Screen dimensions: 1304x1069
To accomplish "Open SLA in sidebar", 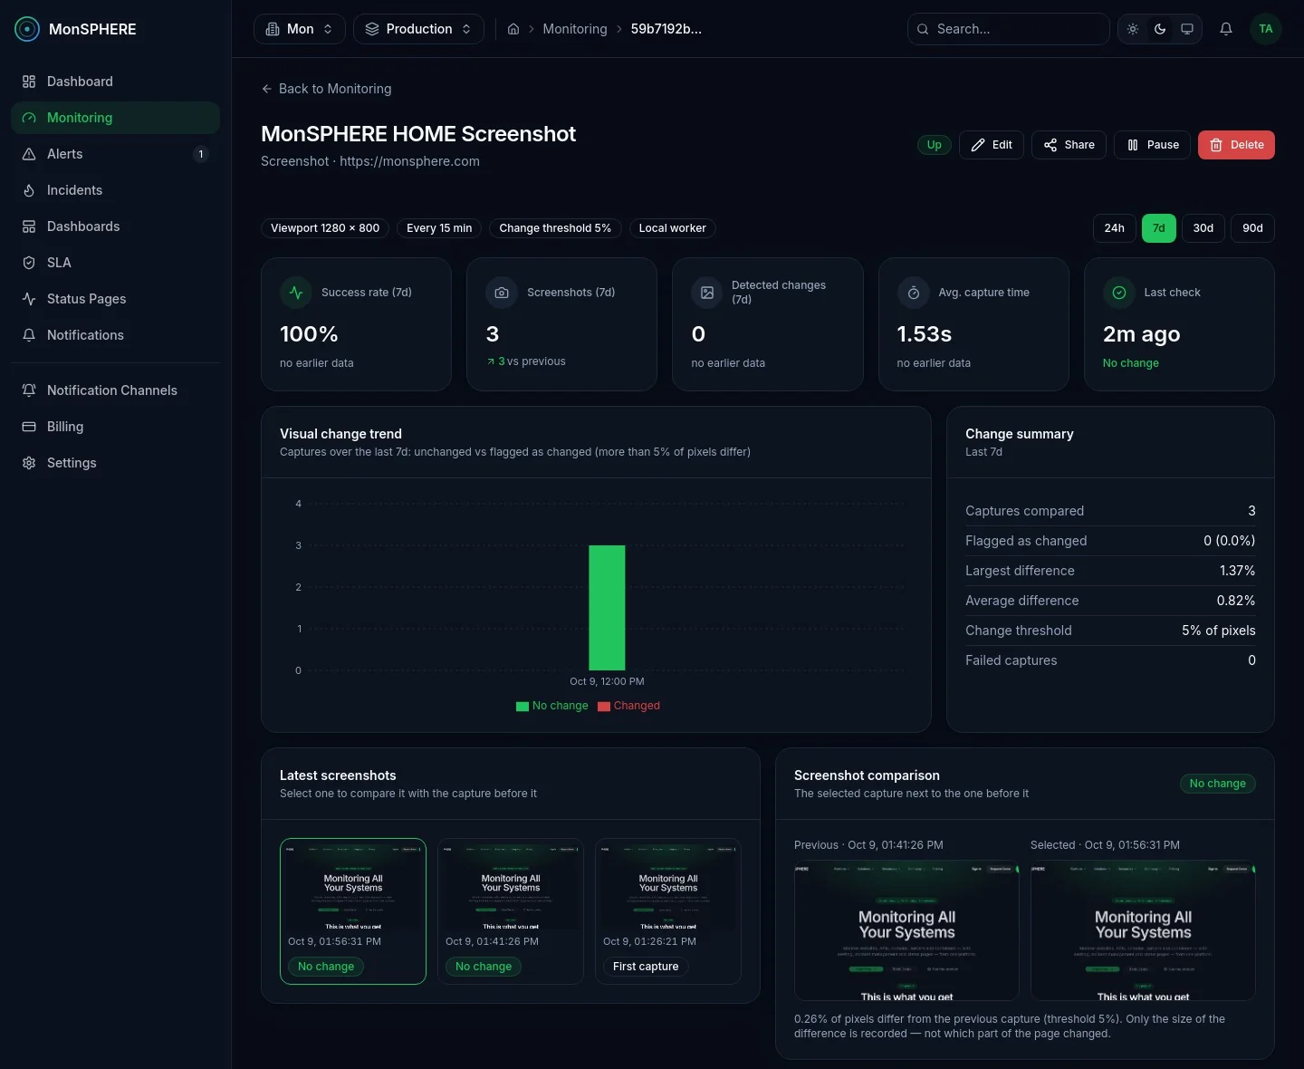I will pyautogui.click(x=115, y=263).
